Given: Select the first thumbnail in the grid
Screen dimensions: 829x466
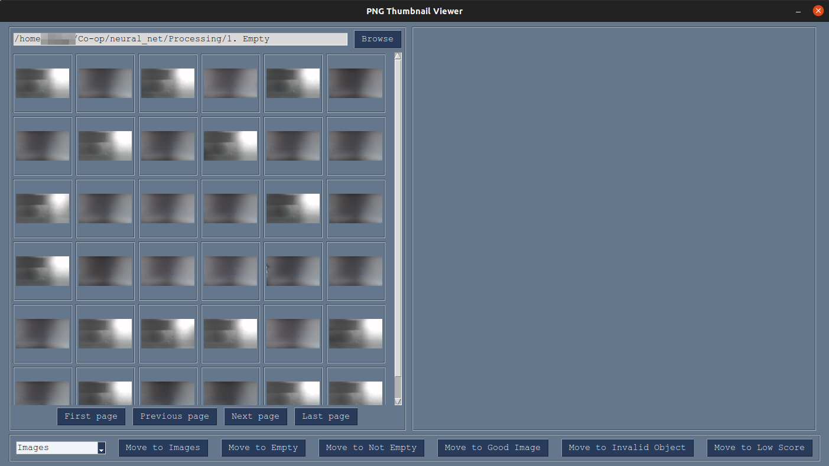Looking at the screenshot, I should point(42,83).
